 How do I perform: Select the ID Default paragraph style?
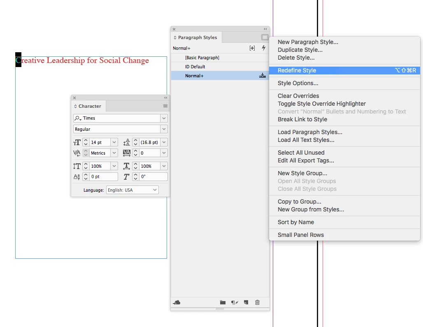pyautogui.click(x=220, y=67)
